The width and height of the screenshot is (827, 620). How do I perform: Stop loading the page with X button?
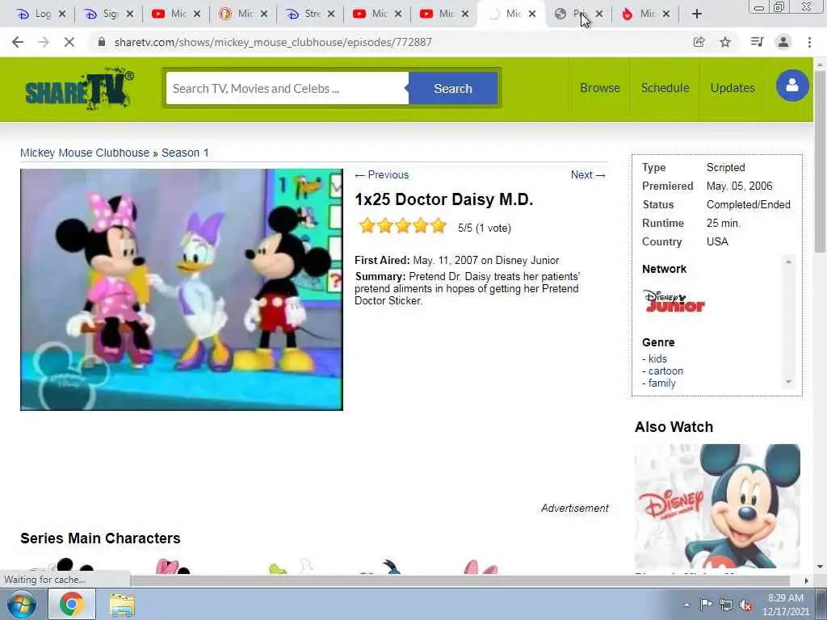pos(69,42)
